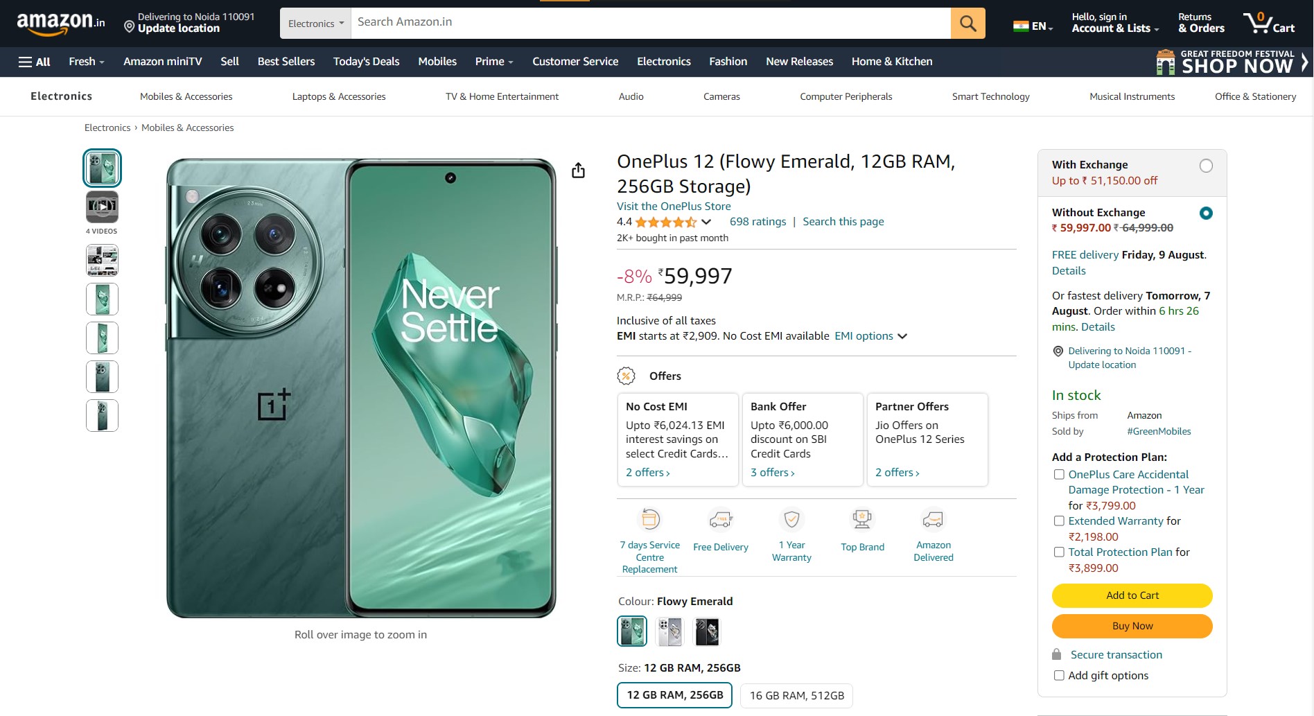Viewport: 1314px width, 716px height.
Task: Click the share icon beside product image
Action: pyautogui.click(x=578, y=171)
